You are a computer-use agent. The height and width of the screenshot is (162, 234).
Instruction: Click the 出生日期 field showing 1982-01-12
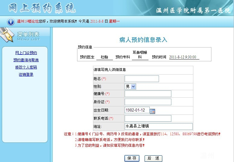point(137,110)
